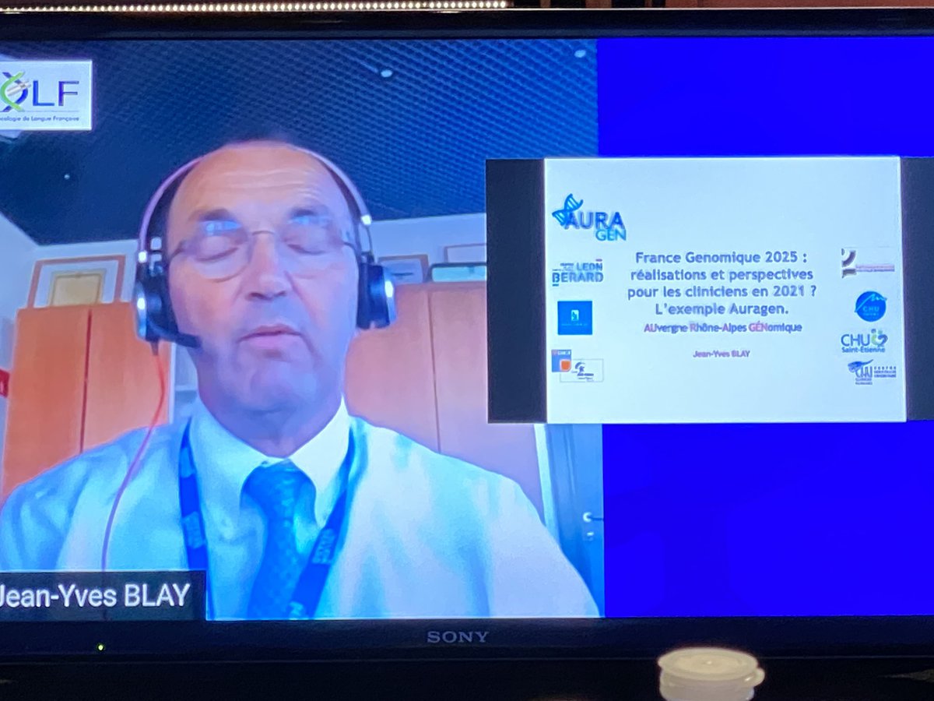Click the blue square logo below Léon Bérard

tap(574, 318)
